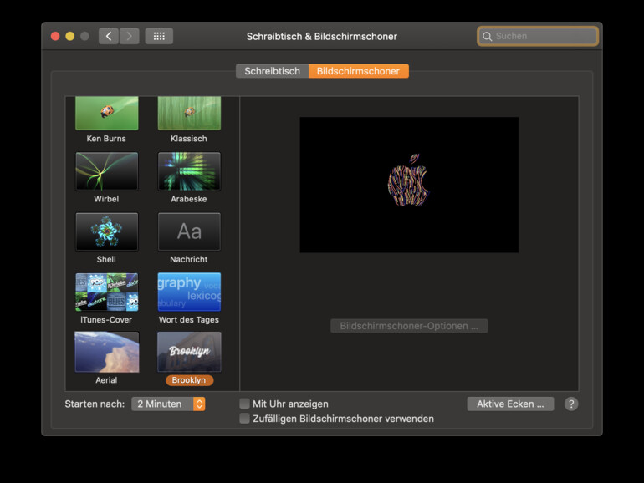Choose the Wirbel screensaver thumbnail
This screenshot has width=644, height=483.
(x=107, y=171)
